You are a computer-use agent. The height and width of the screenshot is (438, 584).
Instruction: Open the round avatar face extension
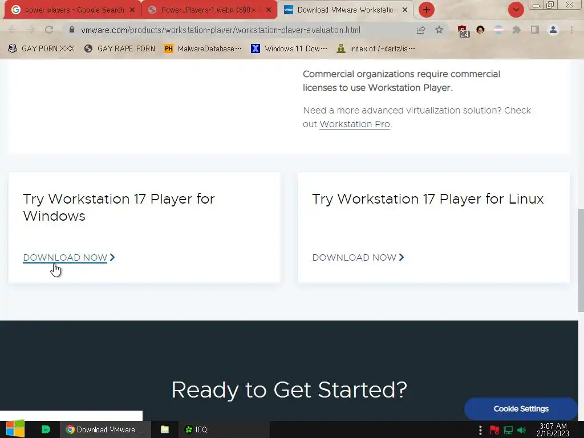pyautogui.click(x=480, y=30)
